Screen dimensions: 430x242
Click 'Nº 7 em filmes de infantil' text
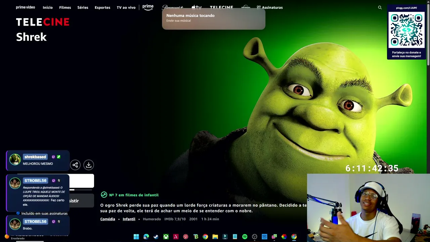[134, 195]
